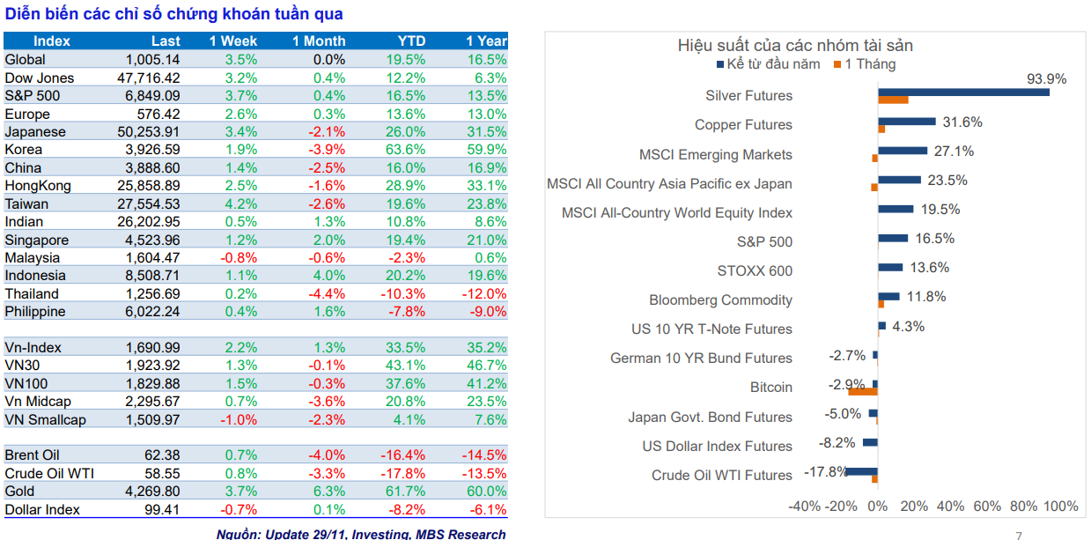
Task: Click the Vn-Index row label
Action: (x=33, y=348)
